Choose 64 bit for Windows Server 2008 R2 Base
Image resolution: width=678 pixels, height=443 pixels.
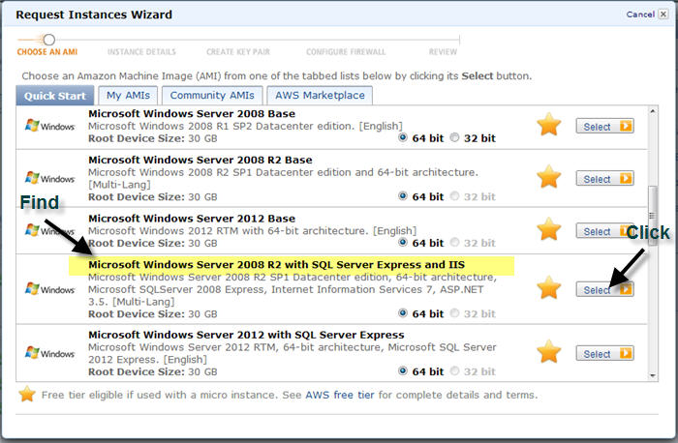point(403,196)
